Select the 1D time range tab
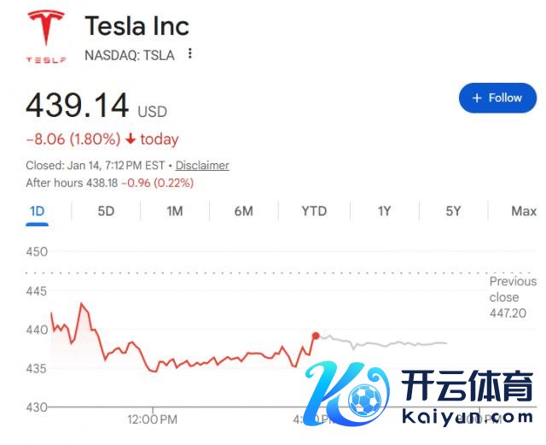546x445 pixels. 37,211
